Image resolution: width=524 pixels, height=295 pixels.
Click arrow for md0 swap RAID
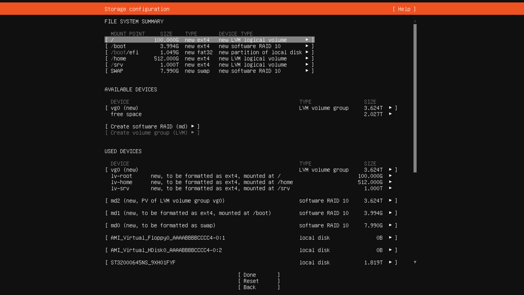pyautogui.click(x=390, y=225)
